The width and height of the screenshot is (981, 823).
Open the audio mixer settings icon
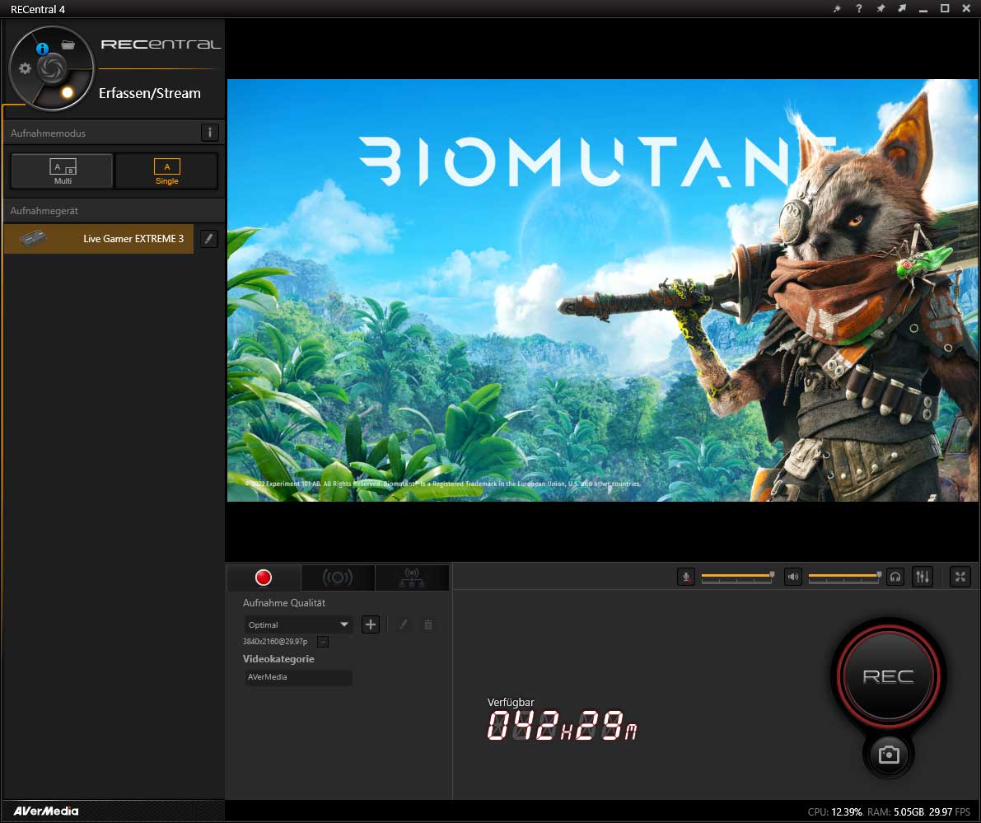click(x=922, y=577)
